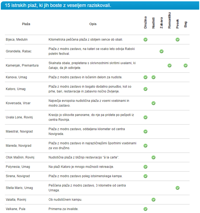Select the Valalta, Rovinj beach name
Viewport: 200px width, 213px height.
pyautogui.click(x=16, y=200)
